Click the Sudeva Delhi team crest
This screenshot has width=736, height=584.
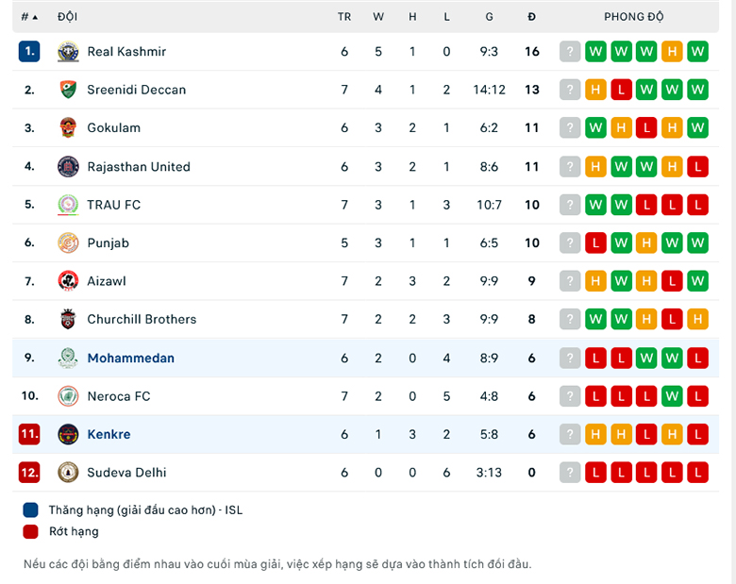[68, 473]
